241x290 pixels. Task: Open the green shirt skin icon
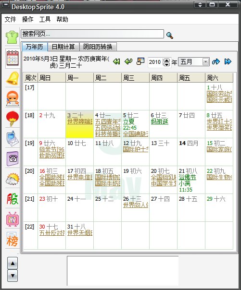tap(12, 37)
